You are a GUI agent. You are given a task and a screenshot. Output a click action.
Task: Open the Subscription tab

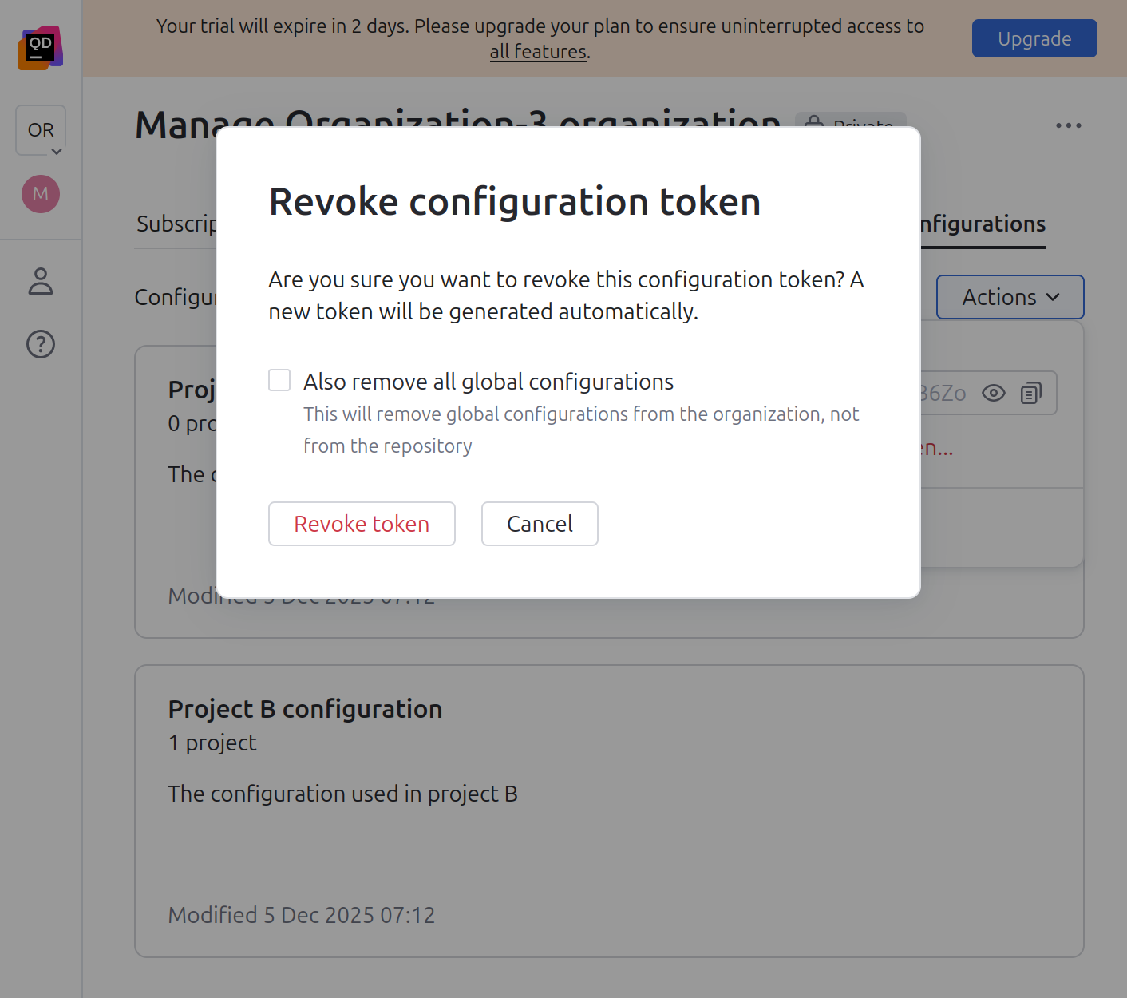point(179,224)
